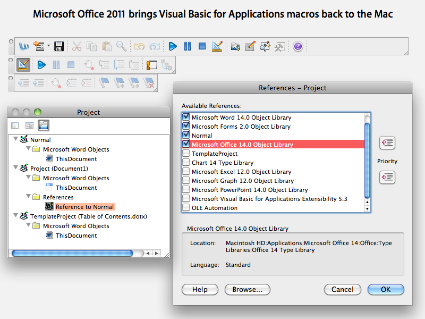Click the Redo arrow icon
Viewport: 425px width, 319px height.
155,46
